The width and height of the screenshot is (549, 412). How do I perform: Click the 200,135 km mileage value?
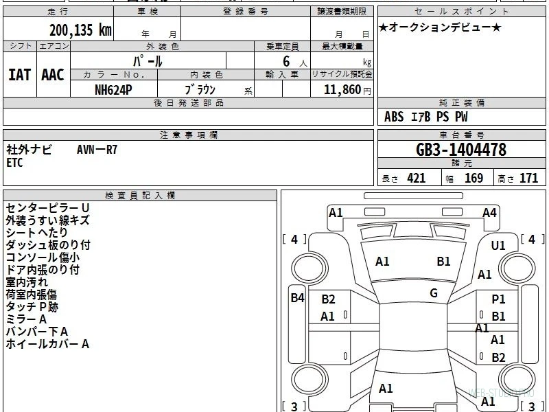tap(80, 30)
